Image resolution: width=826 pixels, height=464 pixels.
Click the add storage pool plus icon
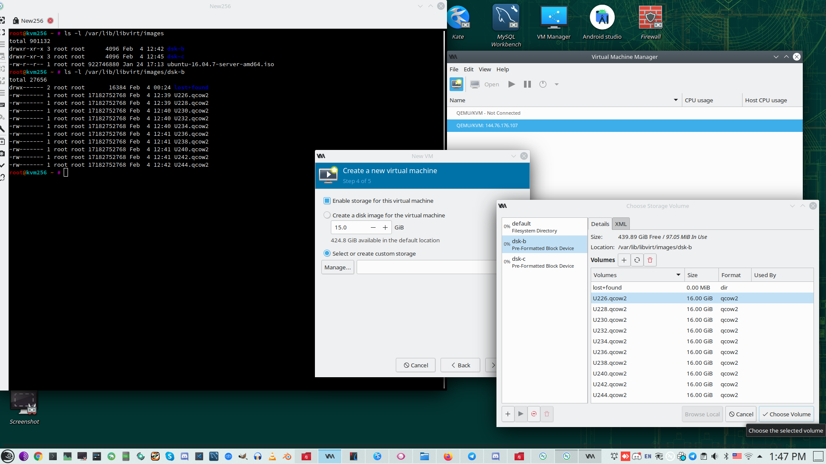click(x=508, y=414)
